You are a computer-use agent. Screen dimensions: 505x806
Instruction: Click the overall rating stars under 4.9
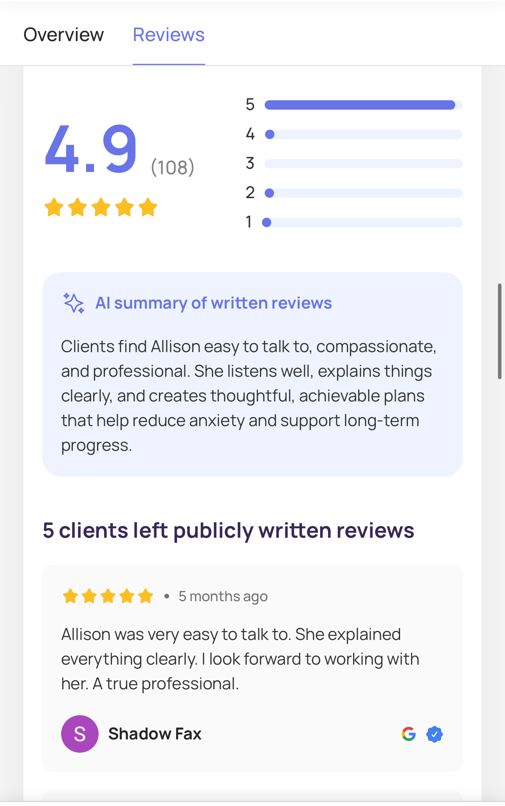coord(101,207)
